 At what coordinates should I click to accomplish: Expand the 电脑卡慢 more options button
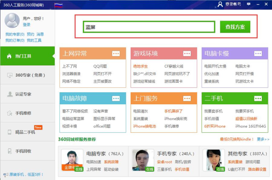[258, 54]
